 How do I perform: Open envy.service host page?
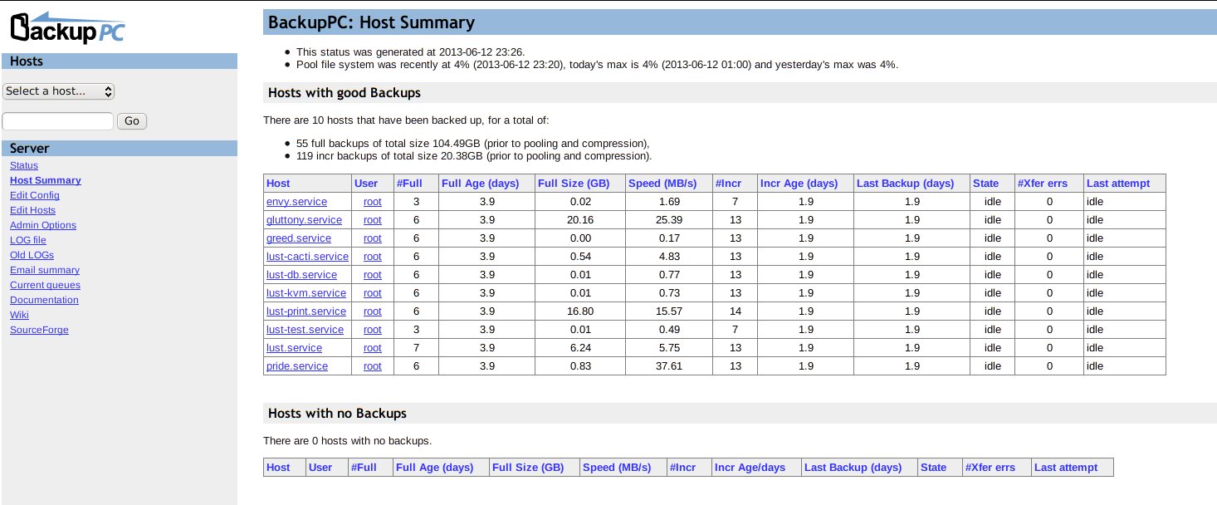[x=296, y=202]
